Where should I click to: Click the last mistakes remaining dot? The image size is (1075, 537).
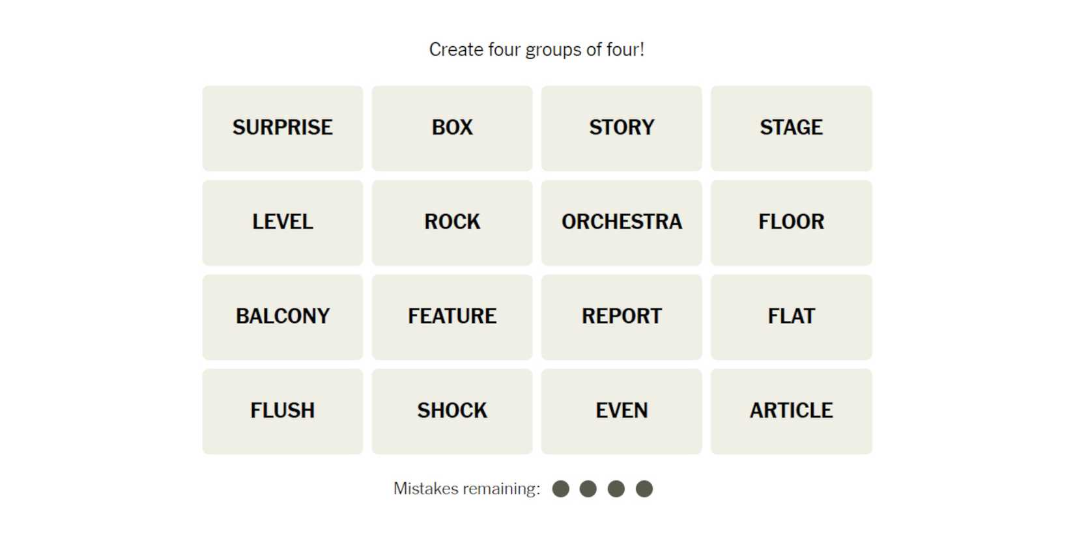(644, 489)
